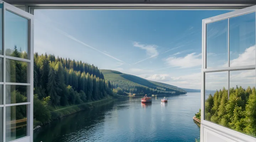Viewport: 256px width, 142px height.
Task: Select the white bottom panel of right window
Action: 220,136
